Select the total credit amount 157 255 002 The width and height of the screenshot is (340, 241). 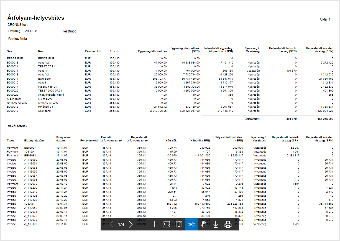325,119
